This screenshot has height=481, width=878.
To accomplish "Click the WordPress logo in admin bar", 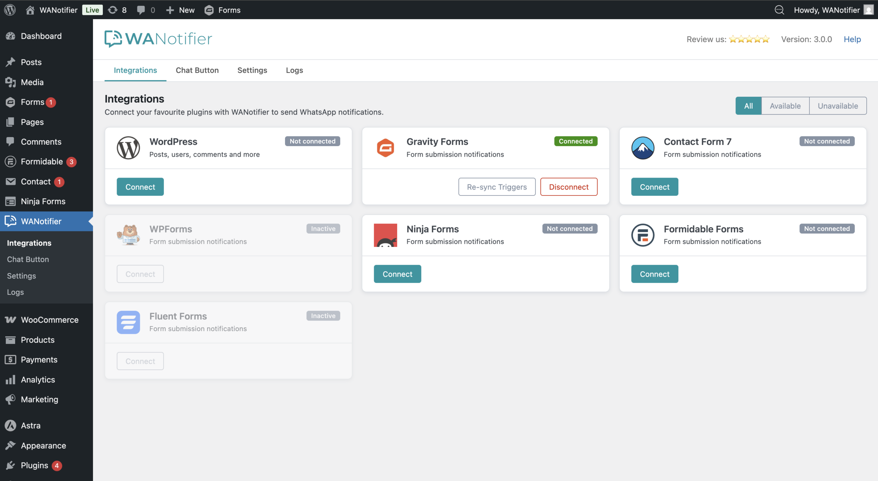I will tap(10, 10).
